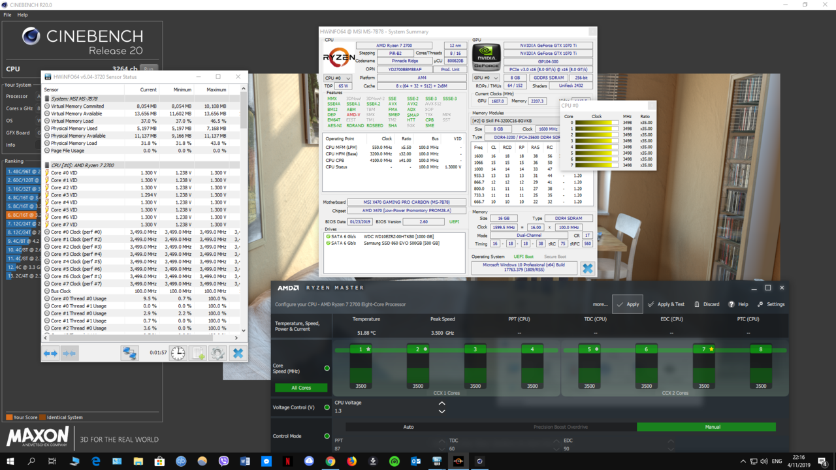
Task: Open notification center icon
Action: (822, 461)
